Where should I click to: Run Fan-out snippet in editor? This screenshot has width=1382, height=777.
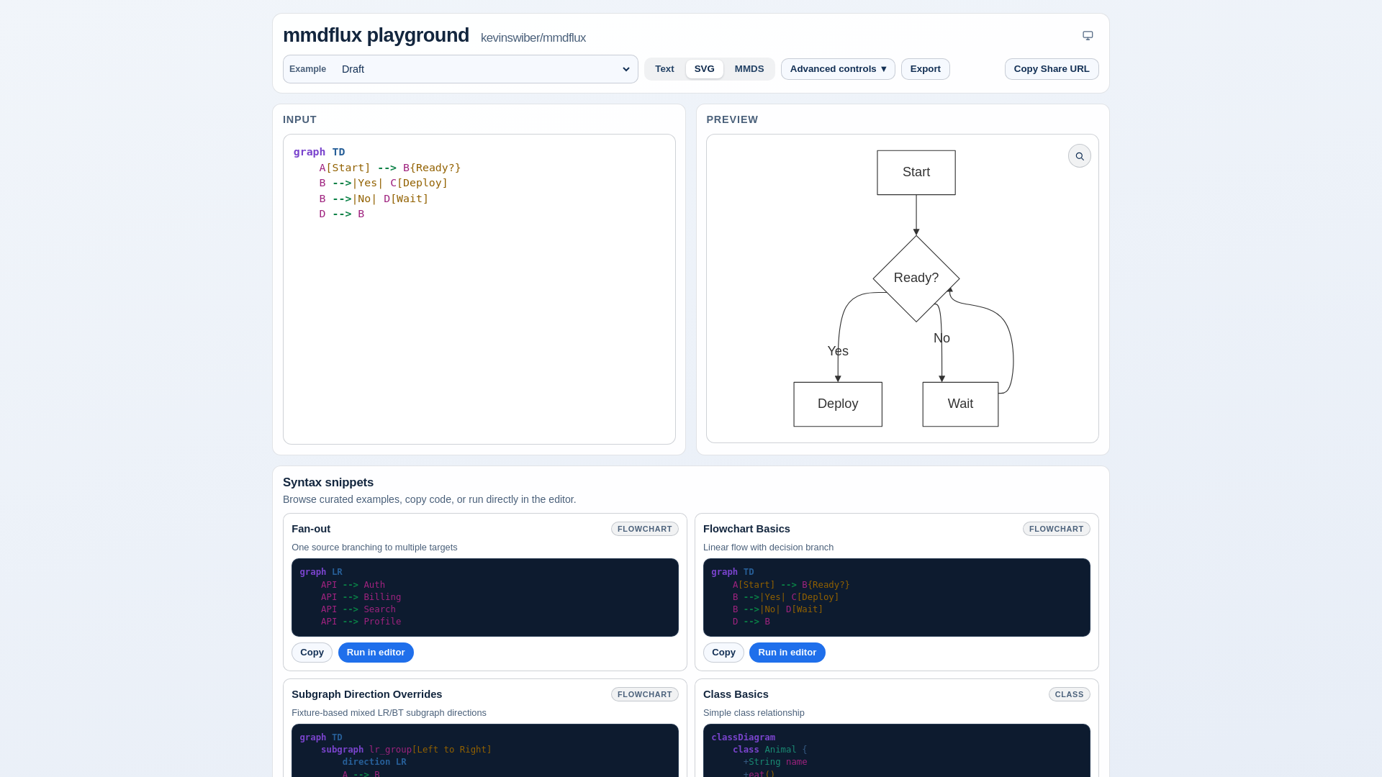point(375,653)
